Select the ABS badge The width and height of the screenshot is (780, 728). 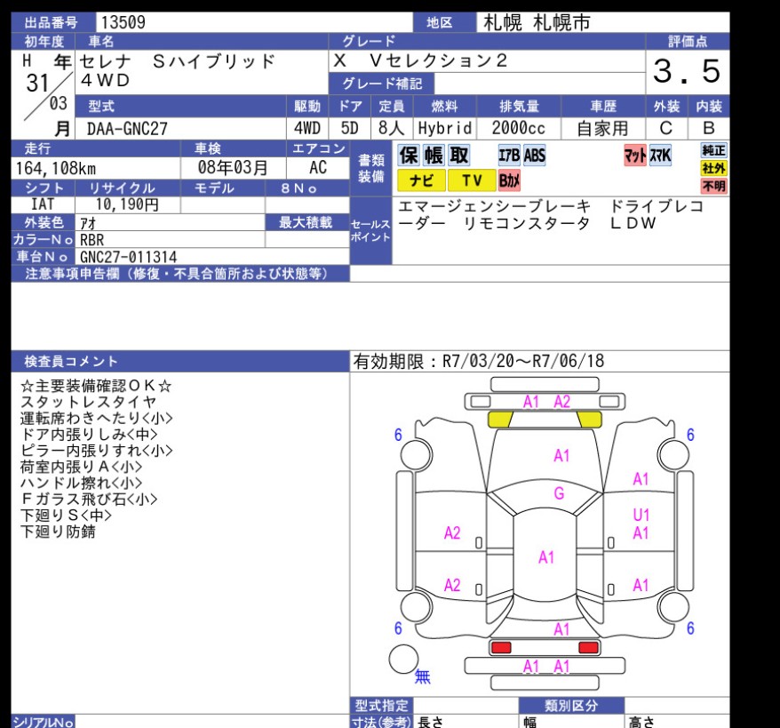(534, 156)
